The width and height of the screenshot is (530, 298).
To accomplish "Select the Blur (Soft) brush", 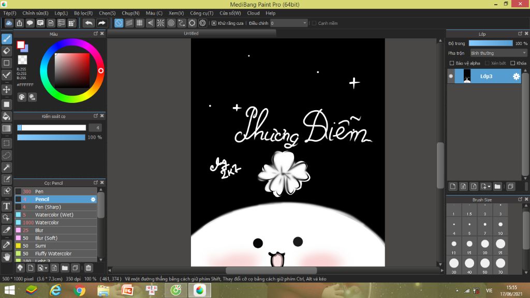I will tap(56, 238).
